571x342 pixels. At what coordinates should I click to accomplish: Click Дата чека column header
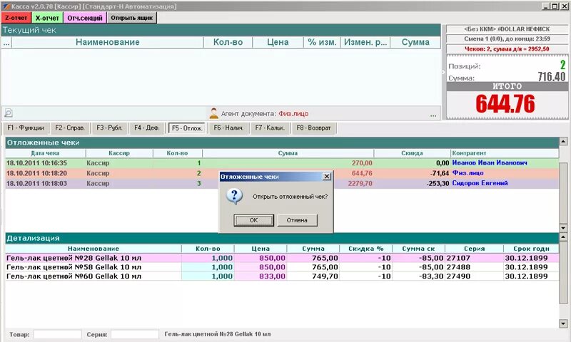click(45, 153)
